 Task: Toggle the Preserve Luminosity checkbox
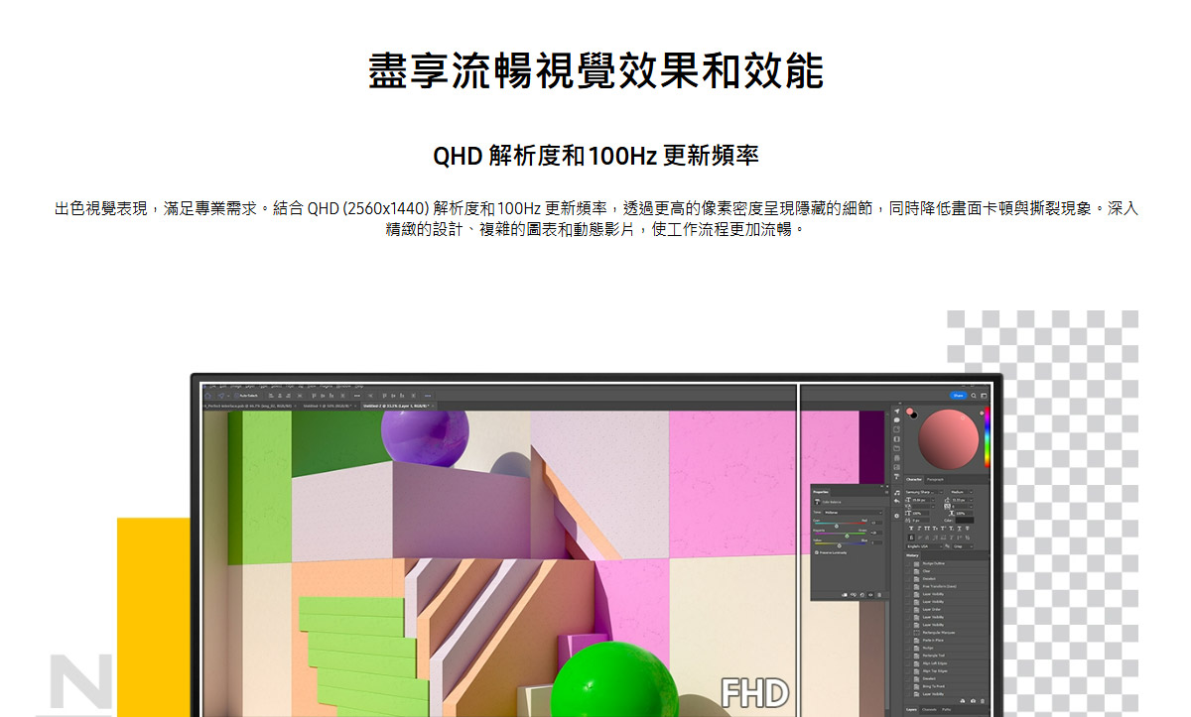[x=817, y=552]
